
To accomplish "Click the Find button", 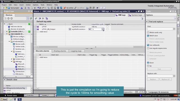I will tap(159, 69).
